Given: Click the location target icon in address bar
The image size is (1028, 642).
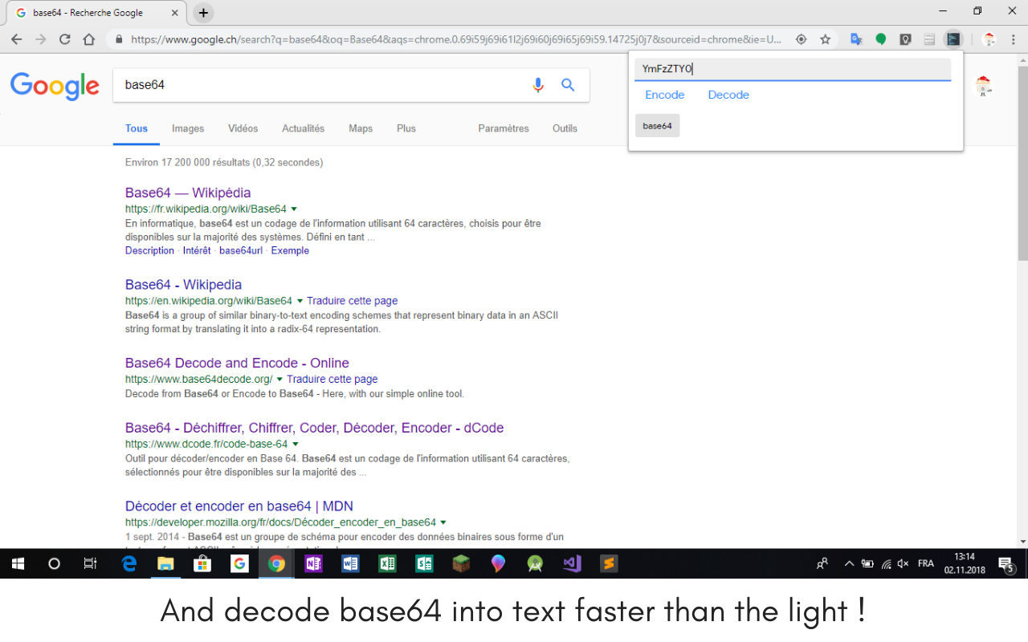Looking at the screenshot, I should tap(801, 39).
